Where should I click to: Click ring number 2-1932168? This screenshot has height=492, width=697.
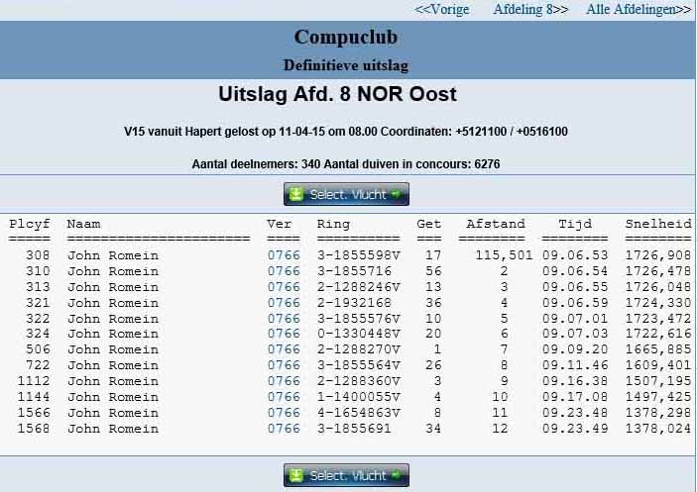click(x=354, y=303)
